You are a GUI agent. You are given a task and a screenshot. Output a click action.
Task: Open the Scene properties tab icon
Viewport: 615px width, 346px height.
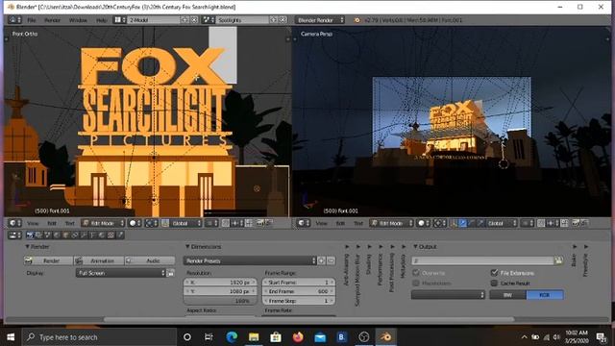point(48,235)
